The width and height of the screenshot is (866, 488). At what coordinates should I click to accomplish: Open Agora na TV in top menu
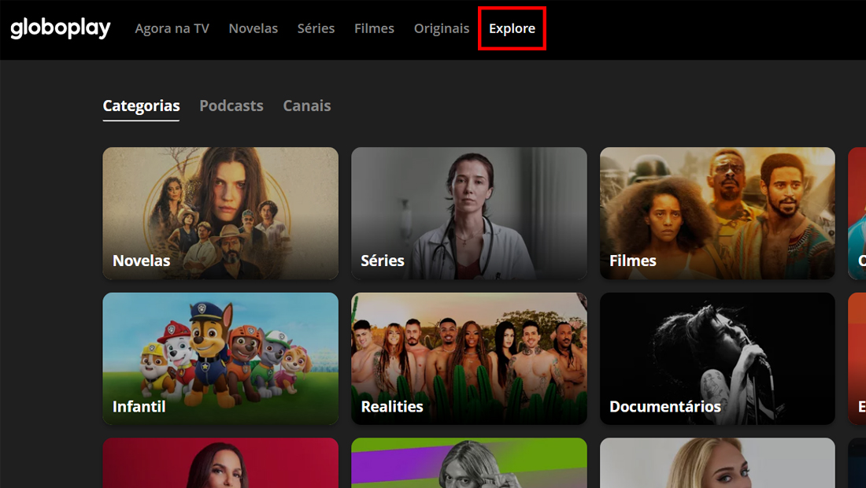172,28
